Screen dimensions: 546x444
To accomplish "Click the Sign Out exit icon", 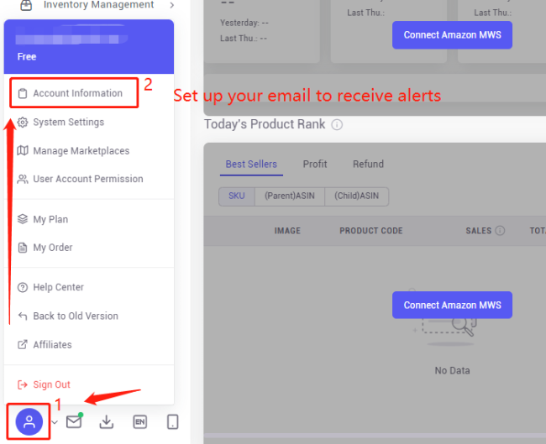I will (x=23, y=384).
